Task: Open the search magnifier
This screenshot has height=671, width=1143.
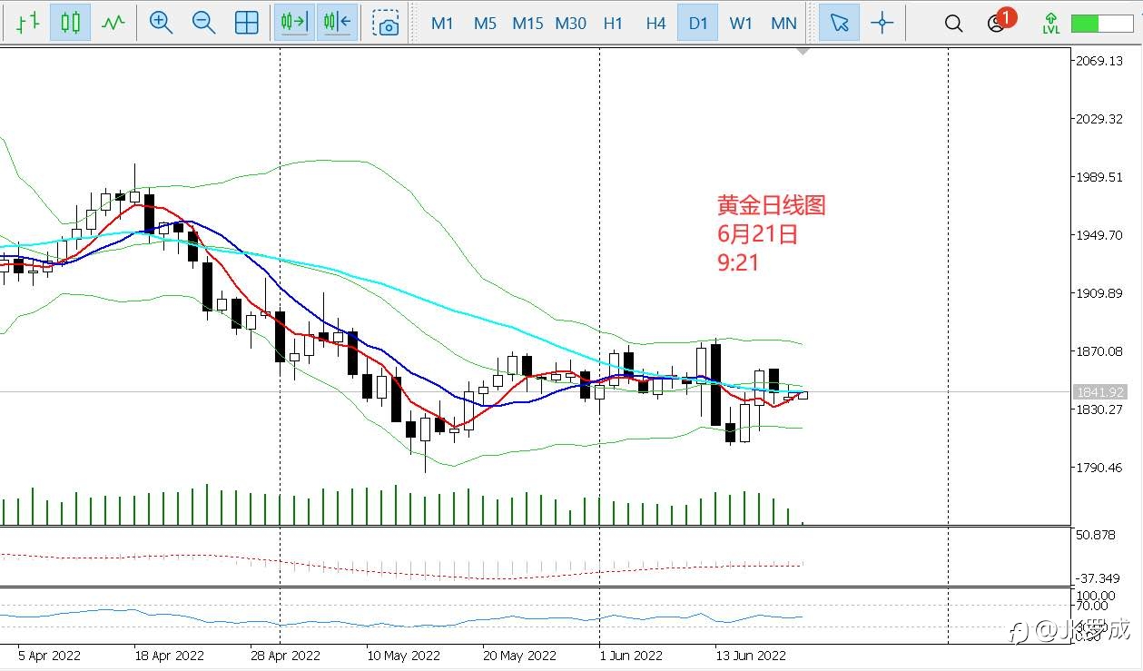Action: coord(953,24)
